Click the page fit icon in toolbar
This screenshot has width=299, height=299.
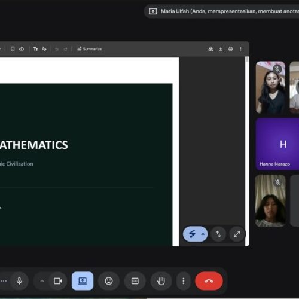[x=13, y=49]
